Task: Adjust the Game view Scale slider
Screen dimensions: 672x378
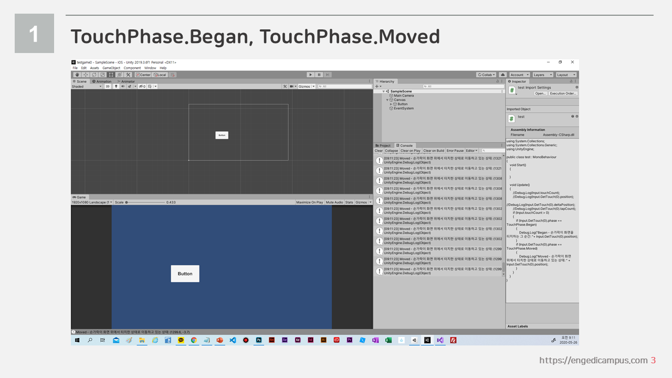Action: (x=145, y=202)
